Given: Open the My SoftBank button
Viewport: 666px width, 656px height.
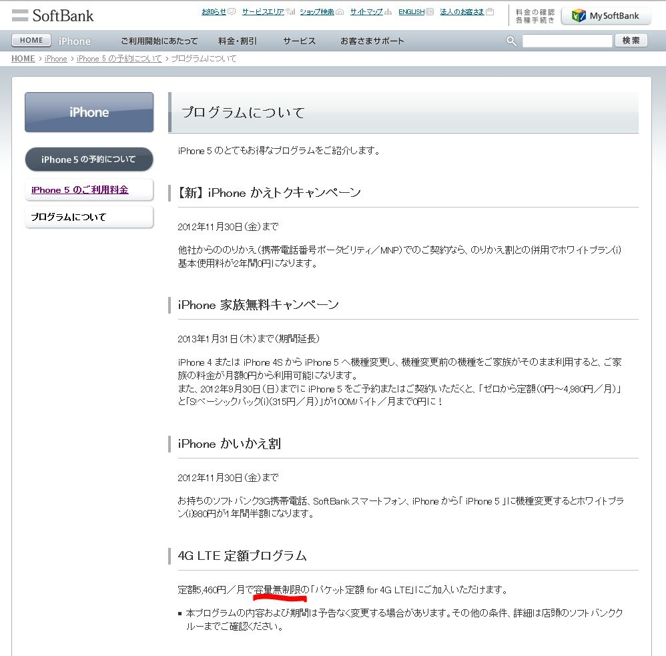Looking at the screenshot, I should point(606,16).
